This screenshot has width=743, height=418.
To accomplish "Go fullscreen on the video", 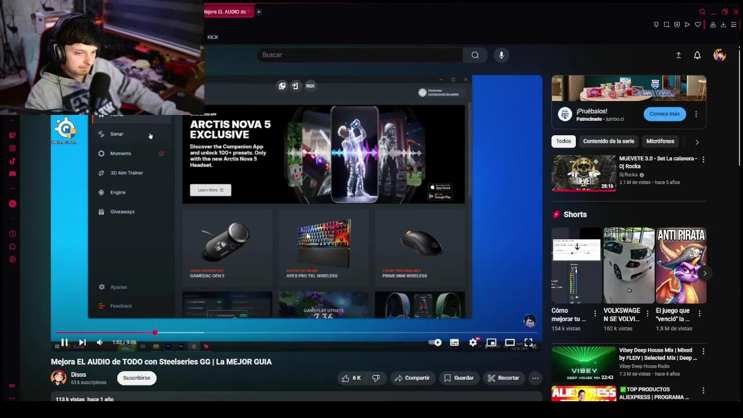I will point(528,343).
